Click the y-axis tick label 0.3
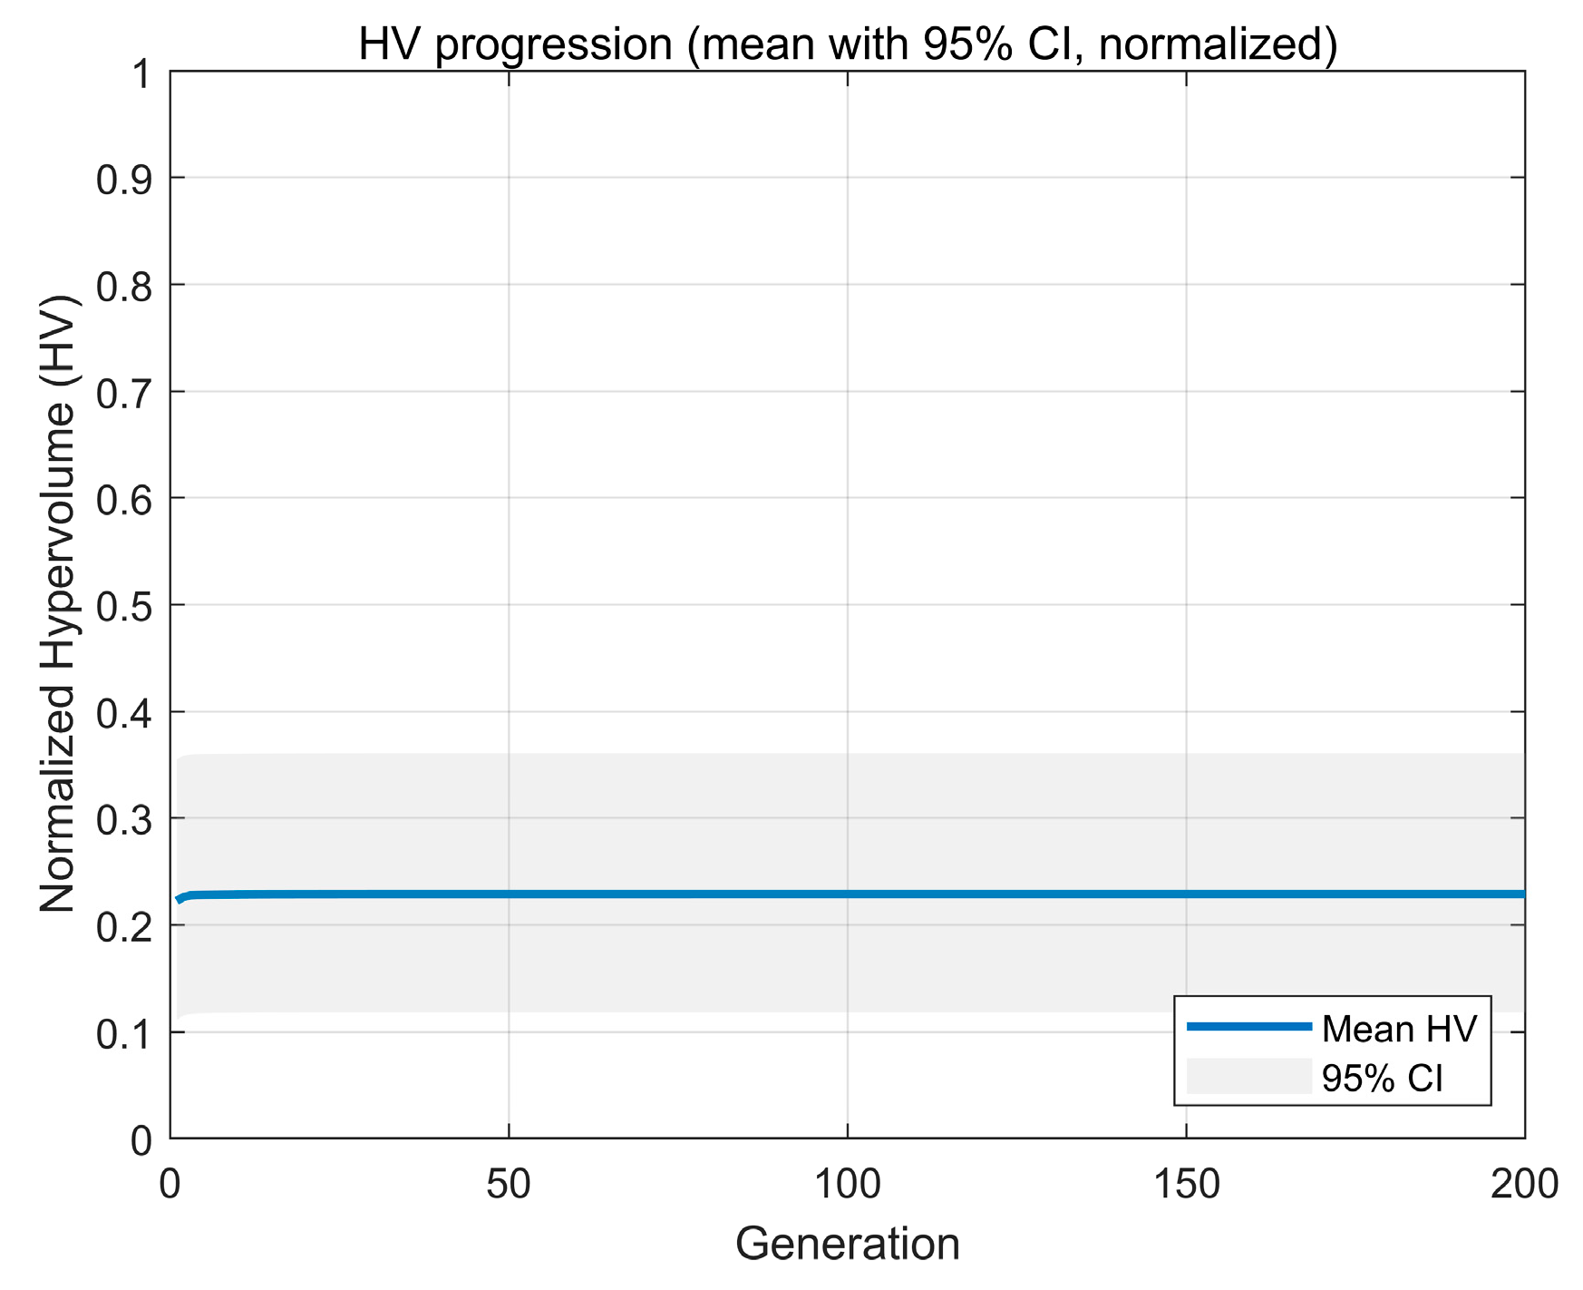The width and height of the screenshot is (1583, 1290). click(123, 820)
